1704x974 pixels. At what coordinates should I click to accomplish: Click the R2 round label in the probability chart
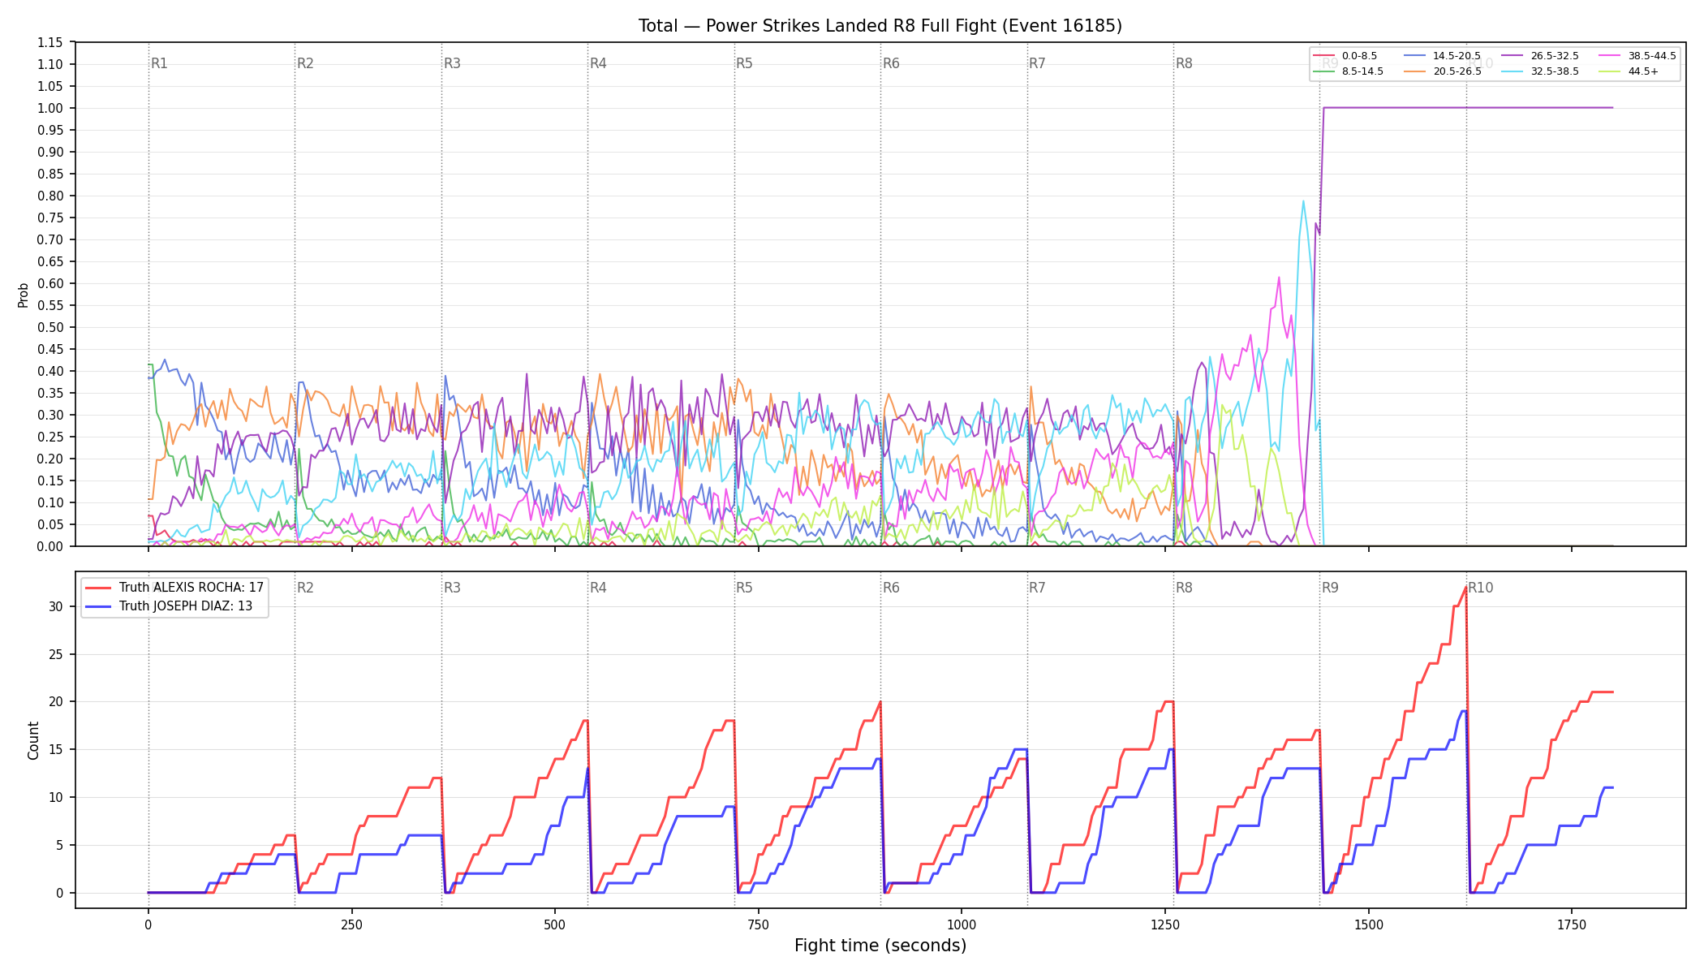coord(305,63)
